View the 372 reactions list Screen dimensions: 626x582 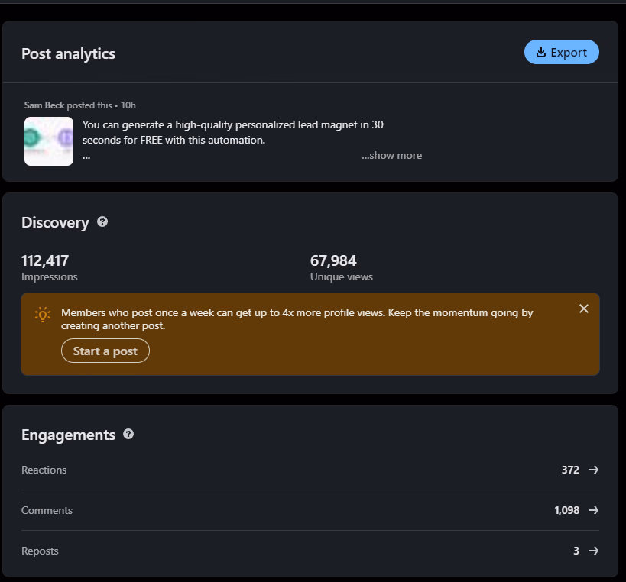pyautogui.click(x=570, y=470)
